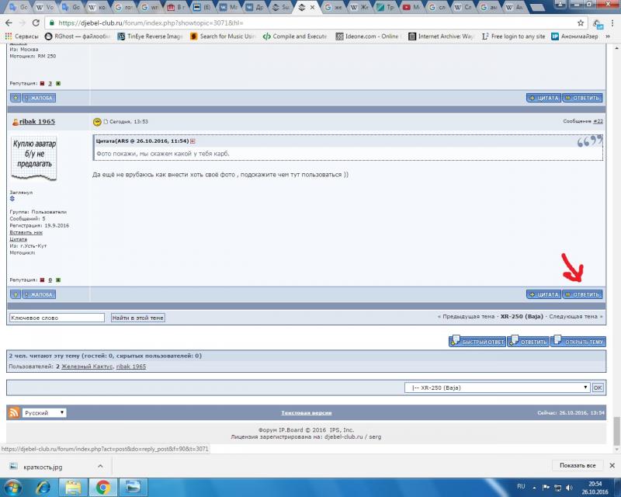Launch Internet Explorer from the taskbar
This screenshot has height=497, width=621.
(43, 487)
